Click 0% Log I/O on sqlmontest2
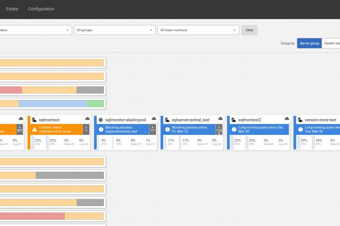Viewport: 340px width, 226px height. pyautogui.click(x=283, y=142)
